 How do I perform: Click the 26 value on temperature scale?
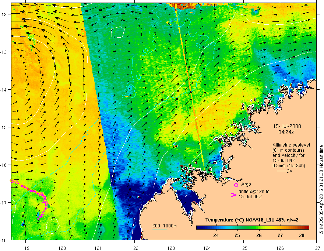(259, 235)
